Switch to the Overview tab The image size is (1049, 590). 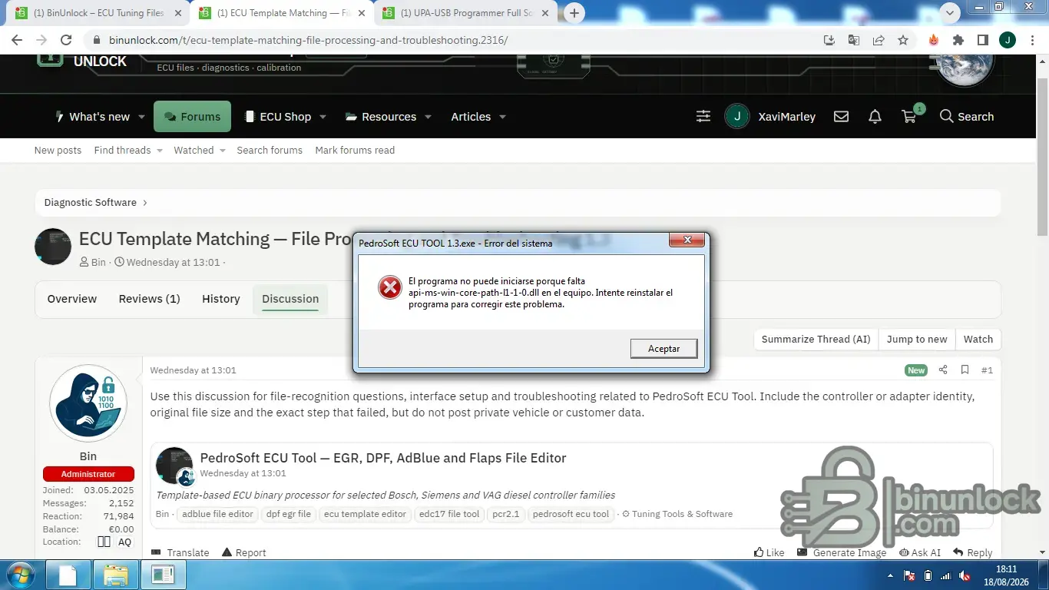72,299
